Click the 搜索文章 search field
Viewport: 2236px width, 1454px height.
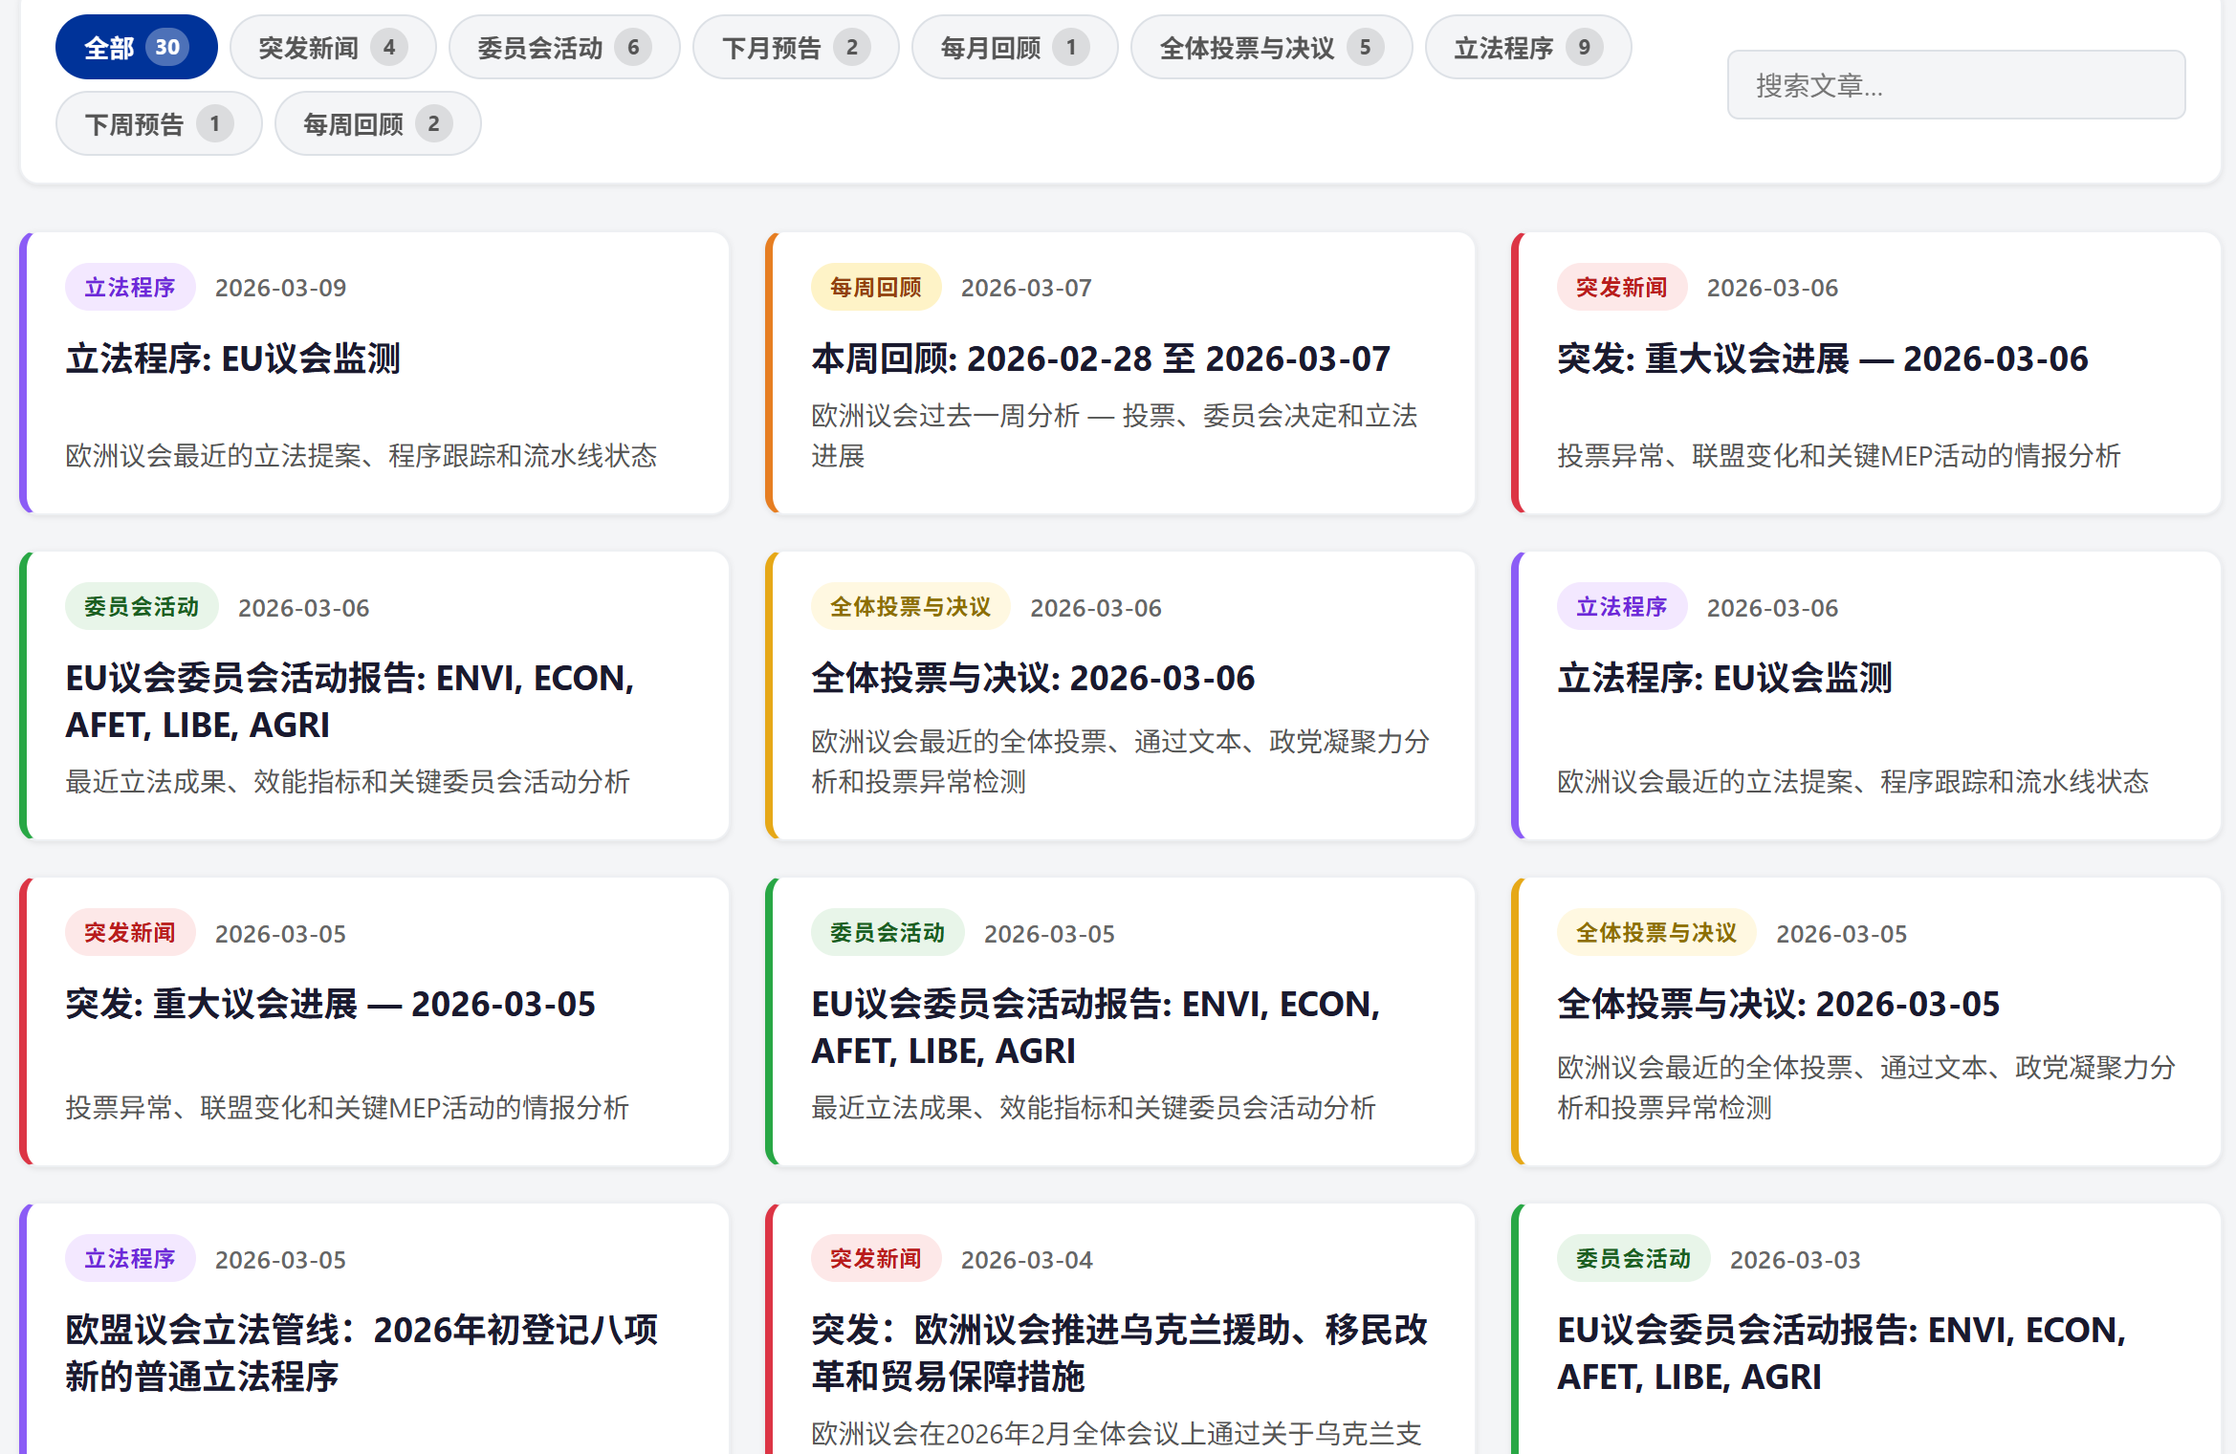[x=1955, y=85]
